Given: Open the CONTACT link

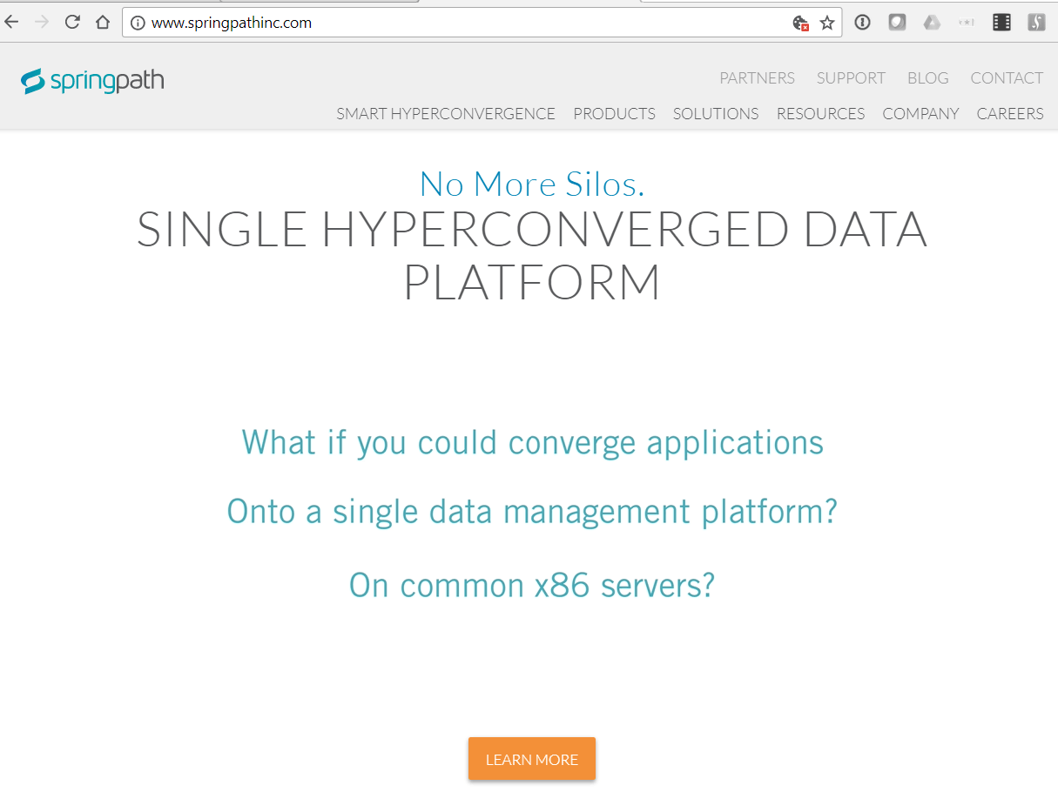Looking at the screenshot, I should tap(1006, 77).
